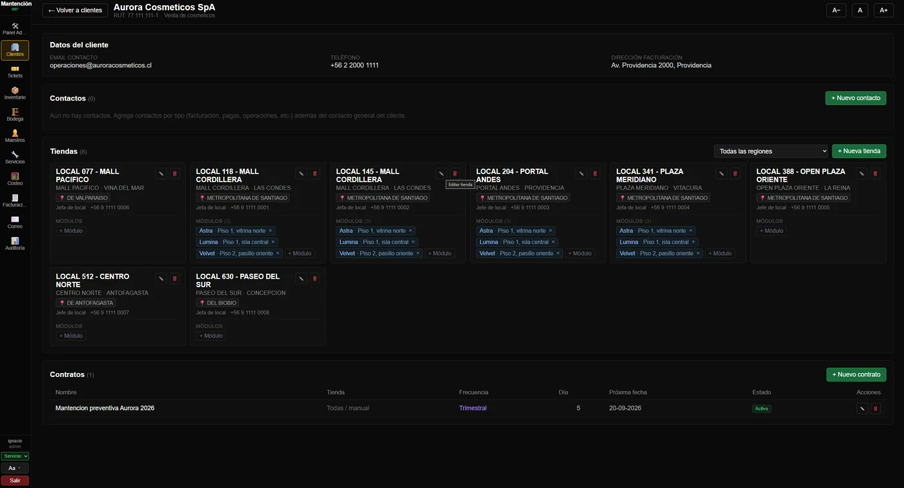This screenshot has width=904, height=488.
Task: Open the Auditoría section in the sidebar
Action: click(15, 244)
